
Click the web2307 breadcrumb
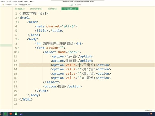coord(9,5)
